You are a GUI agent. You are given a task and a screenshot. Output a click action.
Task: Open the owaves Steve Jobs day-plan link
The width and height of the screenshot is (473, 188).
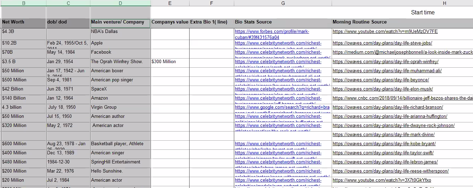click(x=382, y=43)
